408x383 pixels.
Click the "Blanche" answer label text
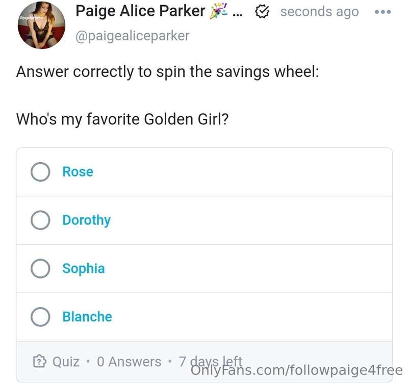87,317
